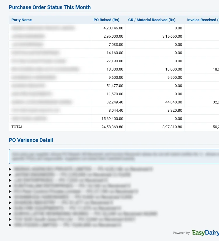Expand the second PO Variance Detail entry
This screenshot has width=219, height=241.
(x=10, y=175)
